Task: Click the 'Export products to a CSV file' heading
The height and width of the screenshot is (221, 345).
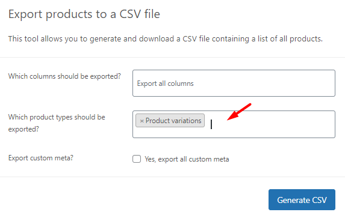Action: click(84, 14)
